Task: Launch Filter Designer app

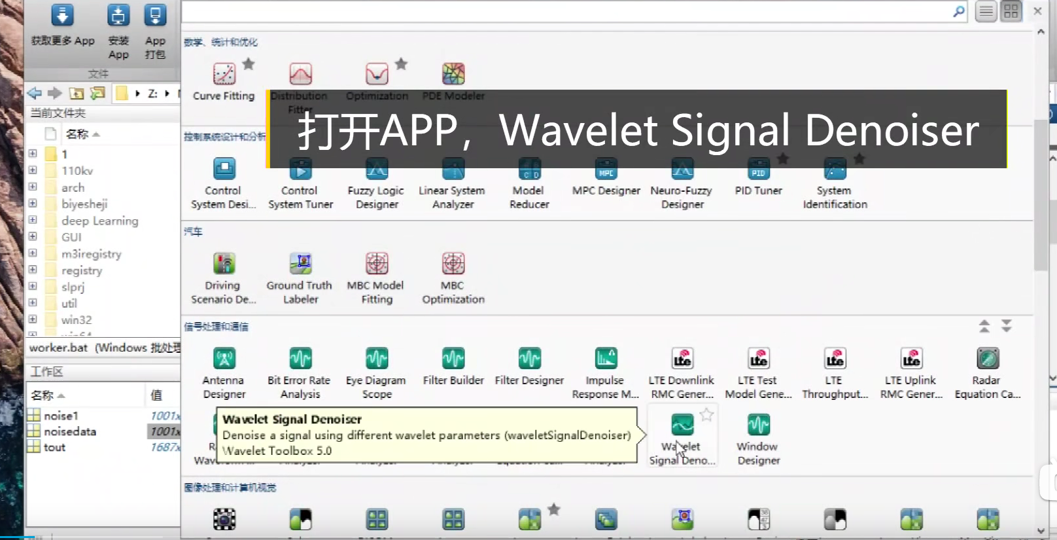Action: tap(529, 367)
